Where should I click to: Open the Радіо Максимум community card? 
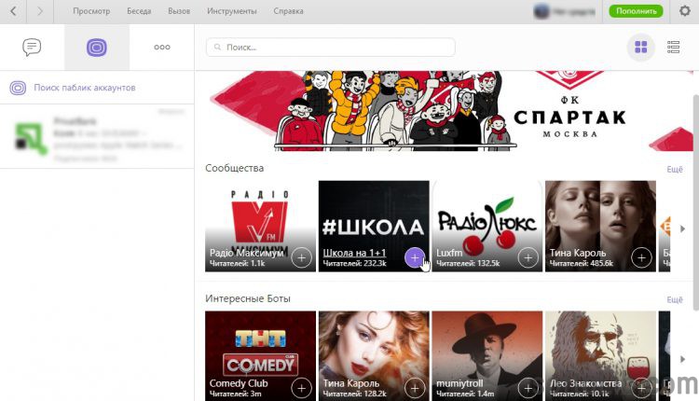(260, 226)
